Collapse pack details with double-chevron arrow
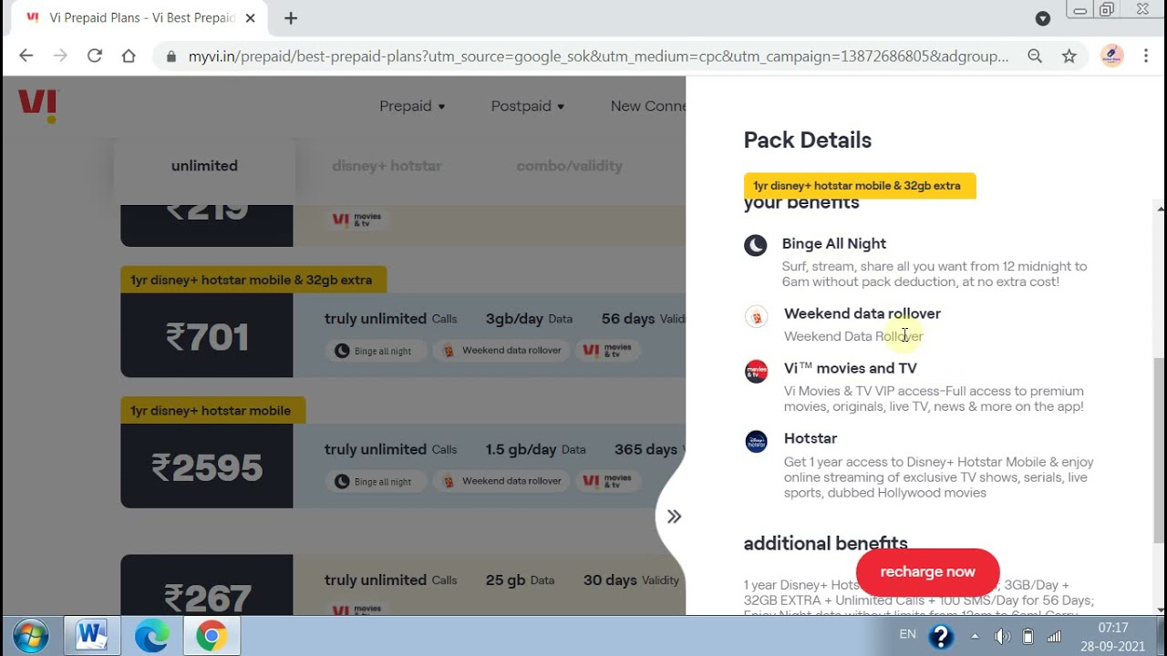The height and width of the screenshot is (656, 1167). click(x=674, y=517)
